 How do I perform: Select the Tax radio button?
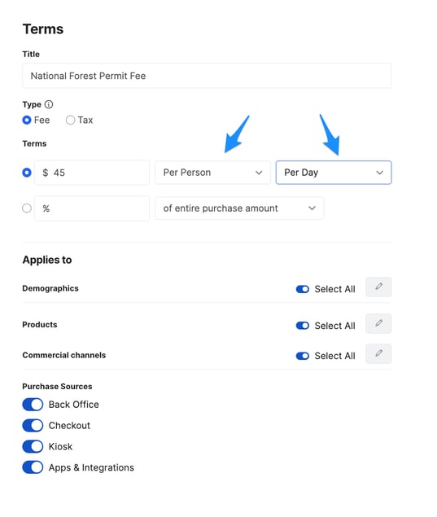click(70, 120)
